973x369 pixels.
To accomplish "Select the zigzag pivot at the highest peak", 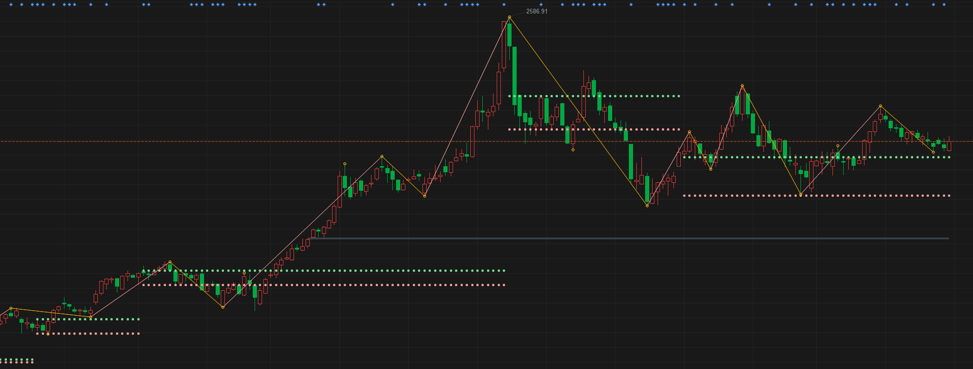I will click(x=509, y=17).
